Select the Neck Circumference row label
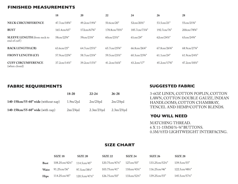The height and width of the screenshot is (184, 238). 26,23
